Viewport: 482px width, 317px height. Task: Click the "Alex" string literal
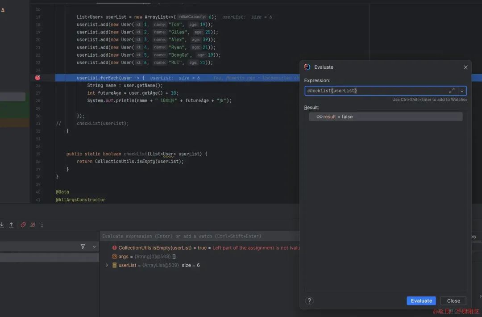coord(176,40)
